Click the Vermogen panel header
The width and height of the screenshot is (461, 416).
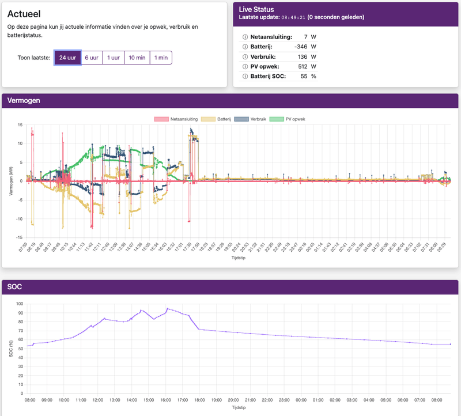coord(230,101)
